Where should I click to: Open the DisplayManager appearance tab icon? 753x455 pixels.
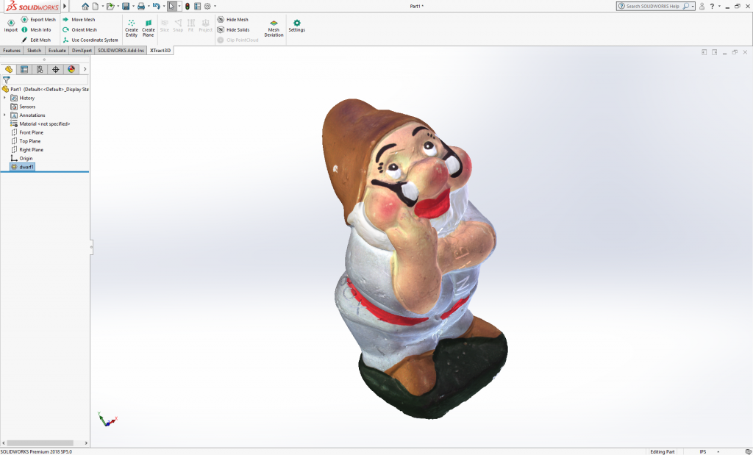pyautogui.click(x=71, y=69)
